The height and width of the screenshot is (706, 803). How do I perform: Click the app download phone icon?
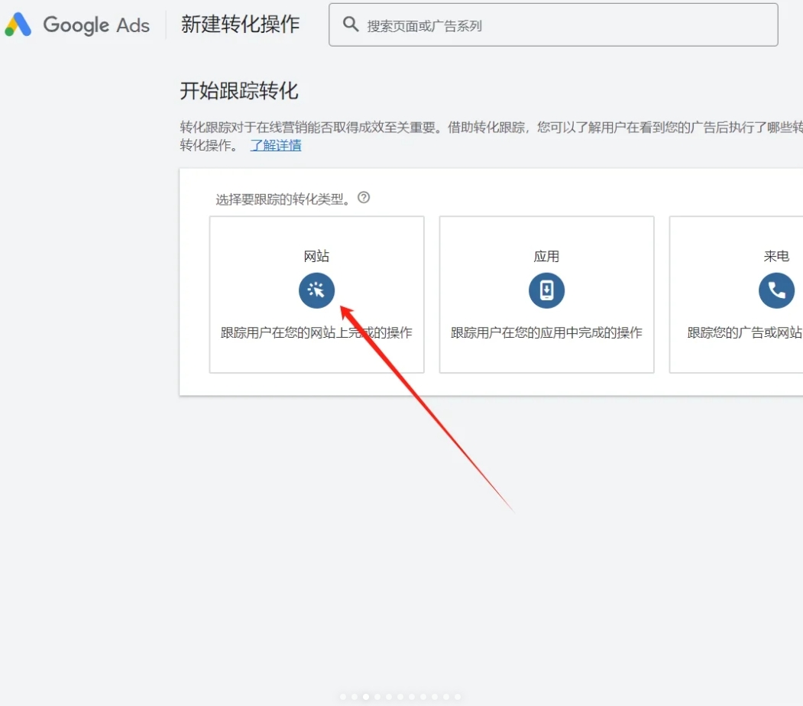pyautogui.click(x=546, y=290)
